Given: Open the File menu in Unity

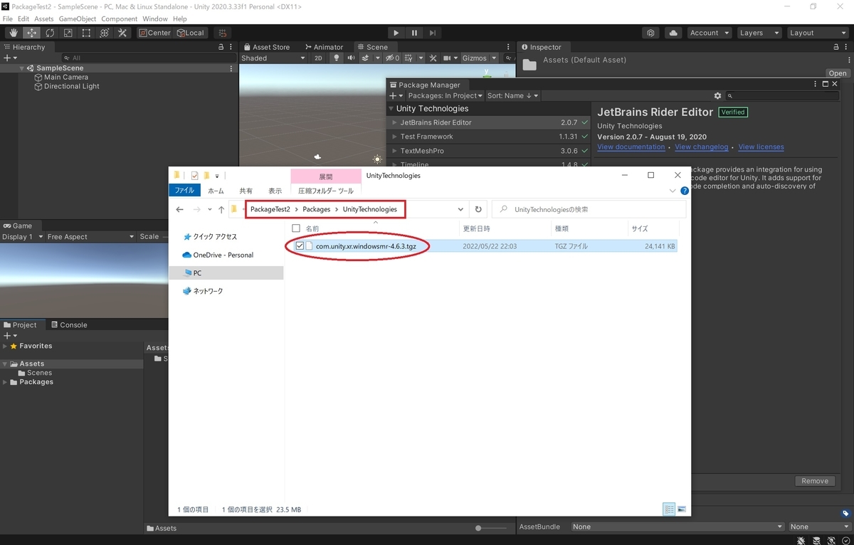Looking at the screenshot, I should [x=7, y=18].
